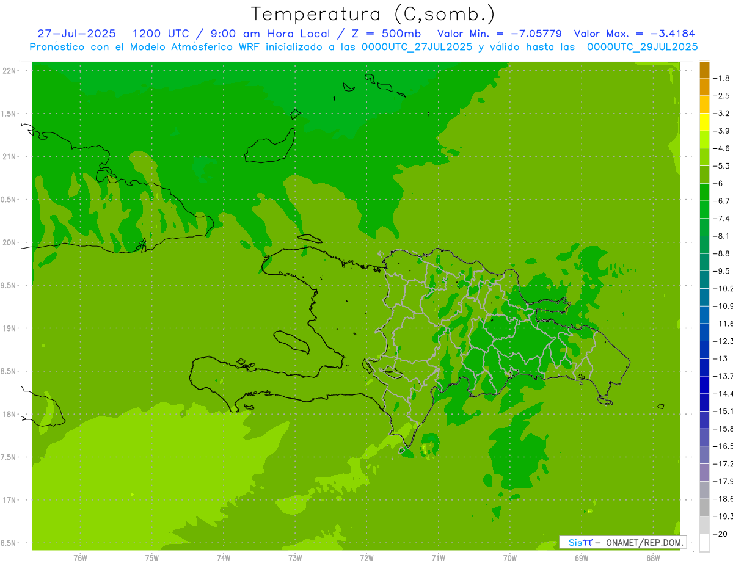The width and height of the screenshot is (733, 566).
Task: Click the '-3.9' colorbar value
Action: point(721,131)
